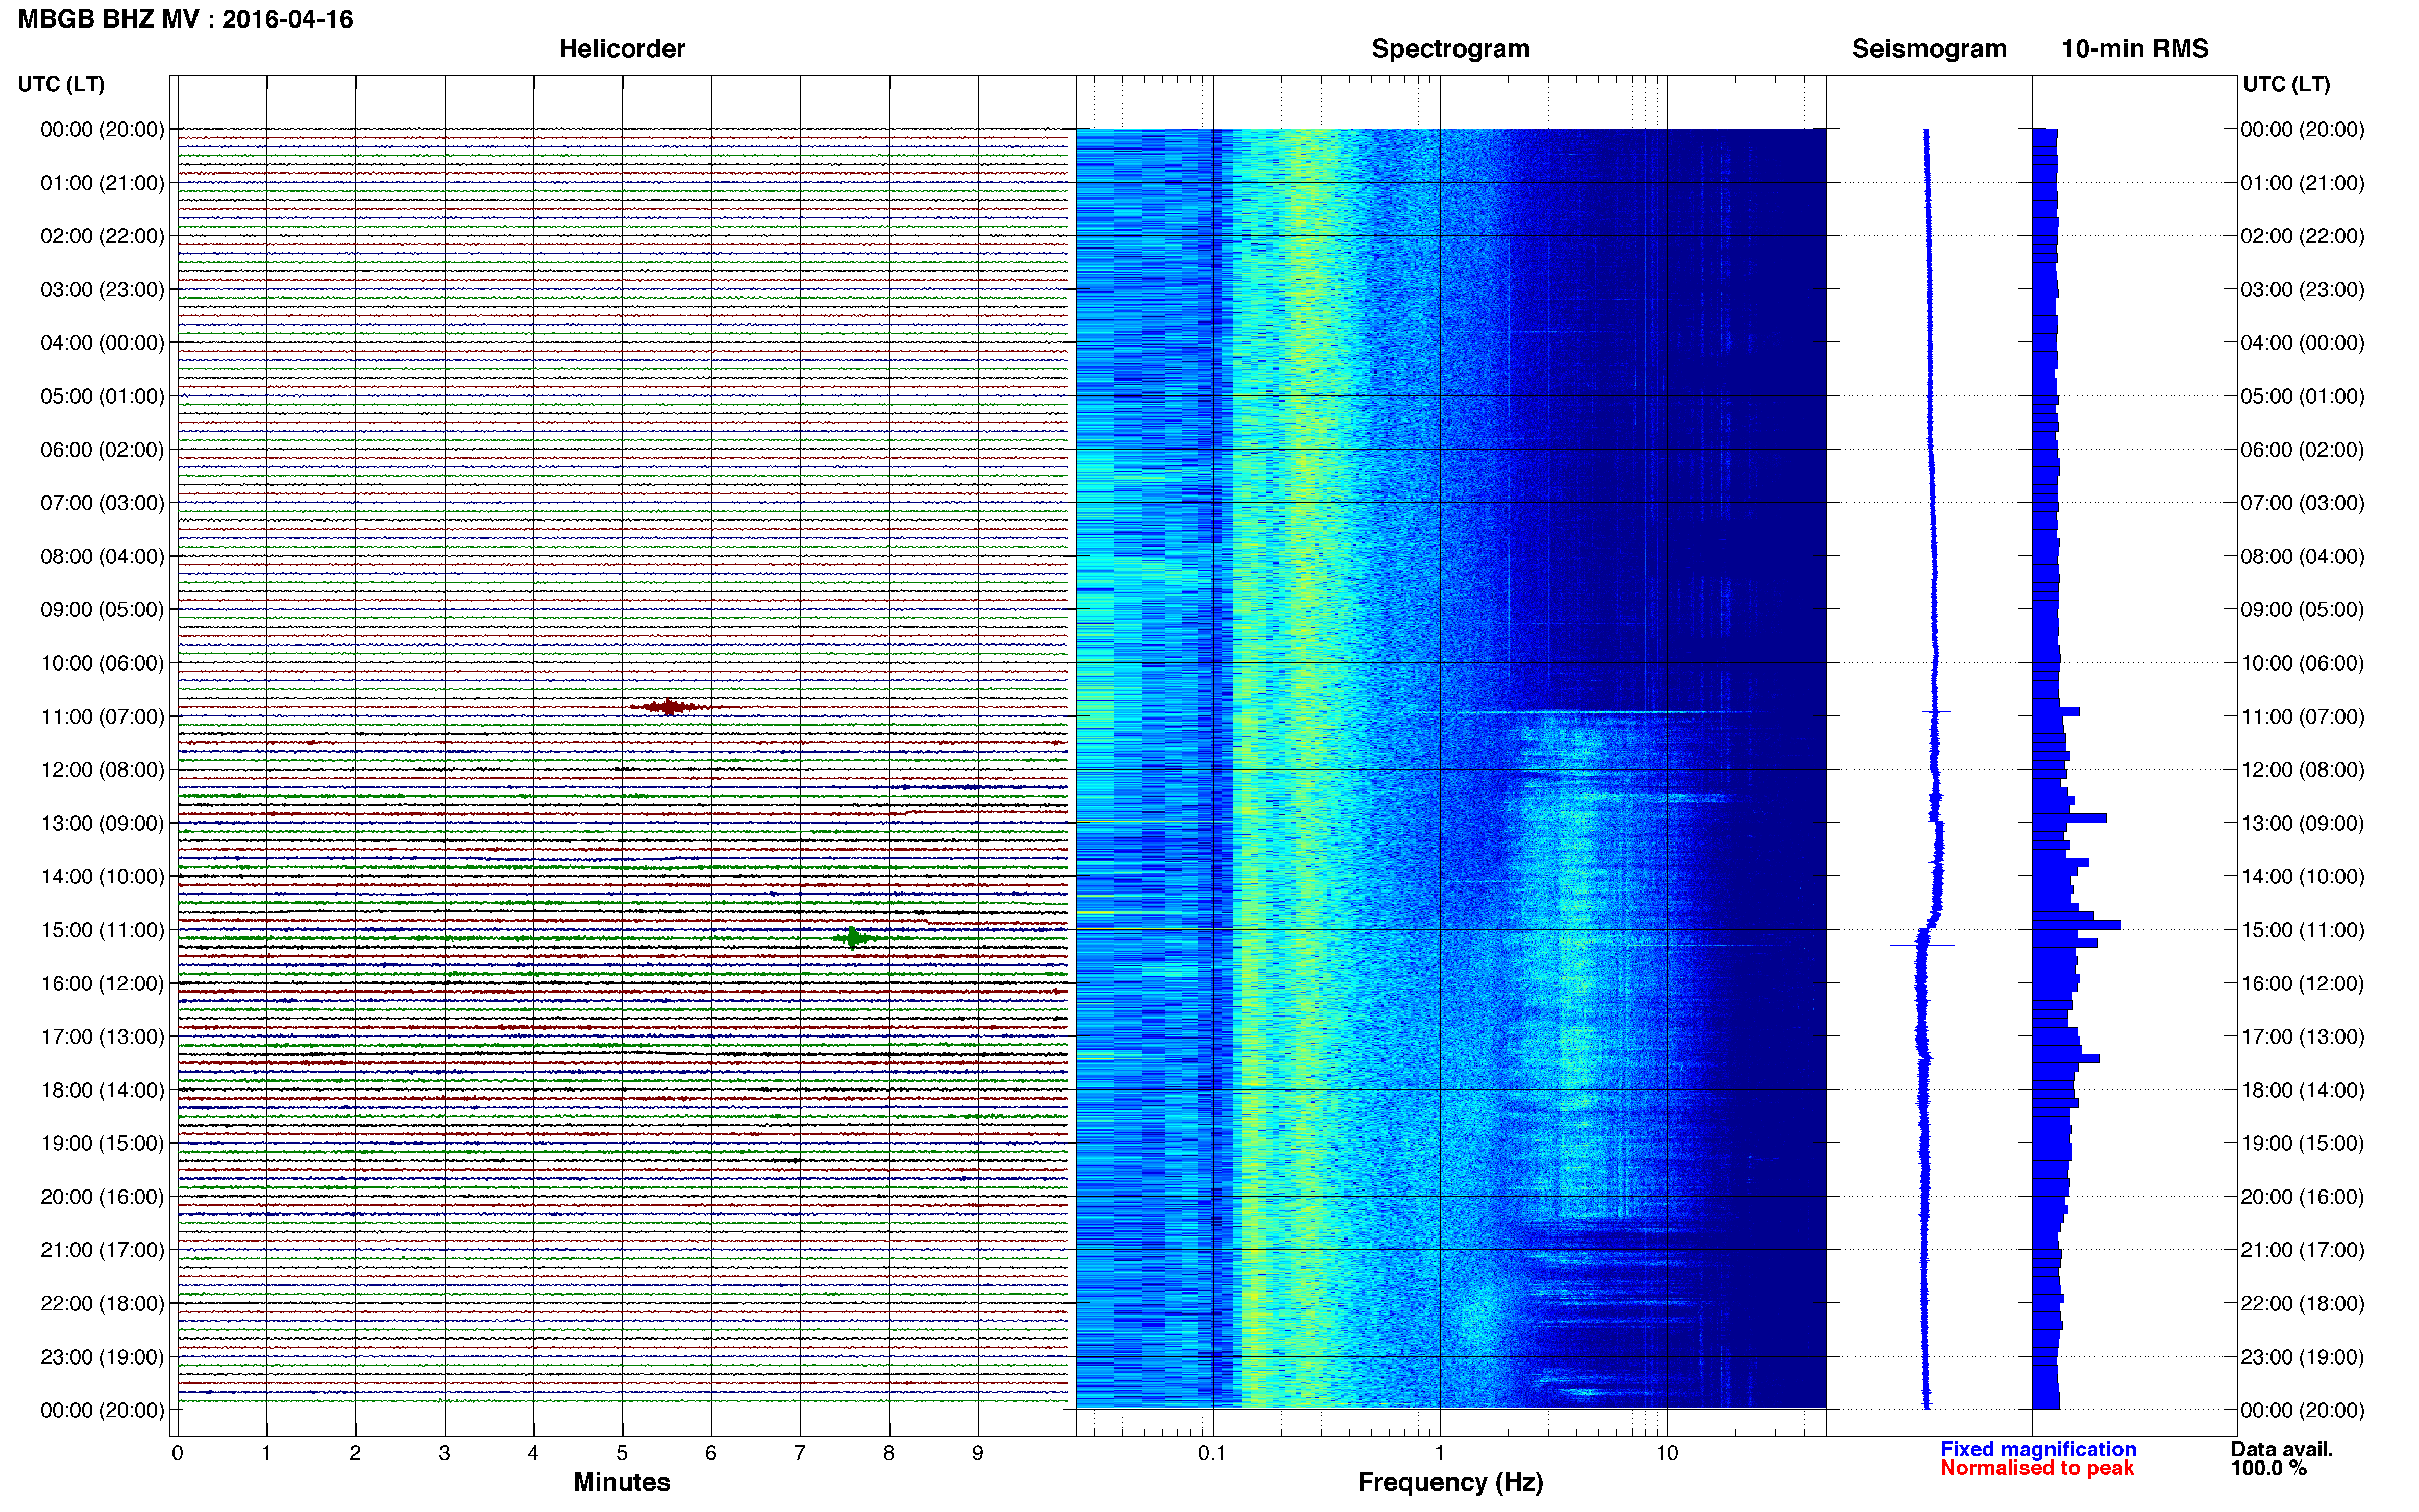Click left time label '15:00 (11:00)'

pyautogui.click(x=102, y=930)
